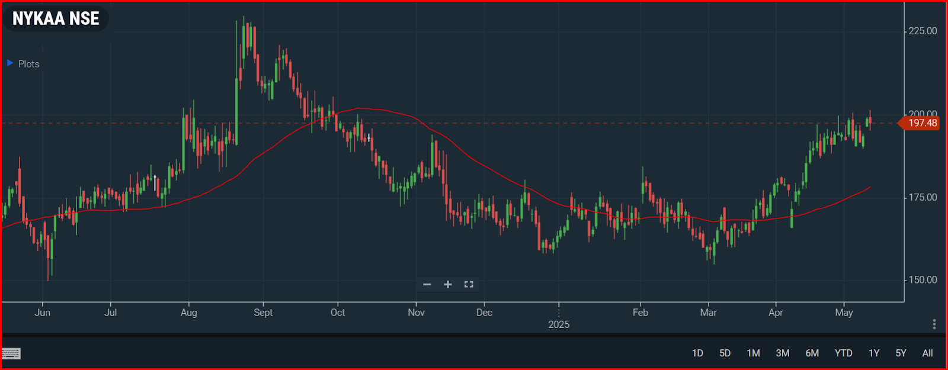Choose the 6M time range
This screenshot has height=370, width=948.
(x=812, y=353)
